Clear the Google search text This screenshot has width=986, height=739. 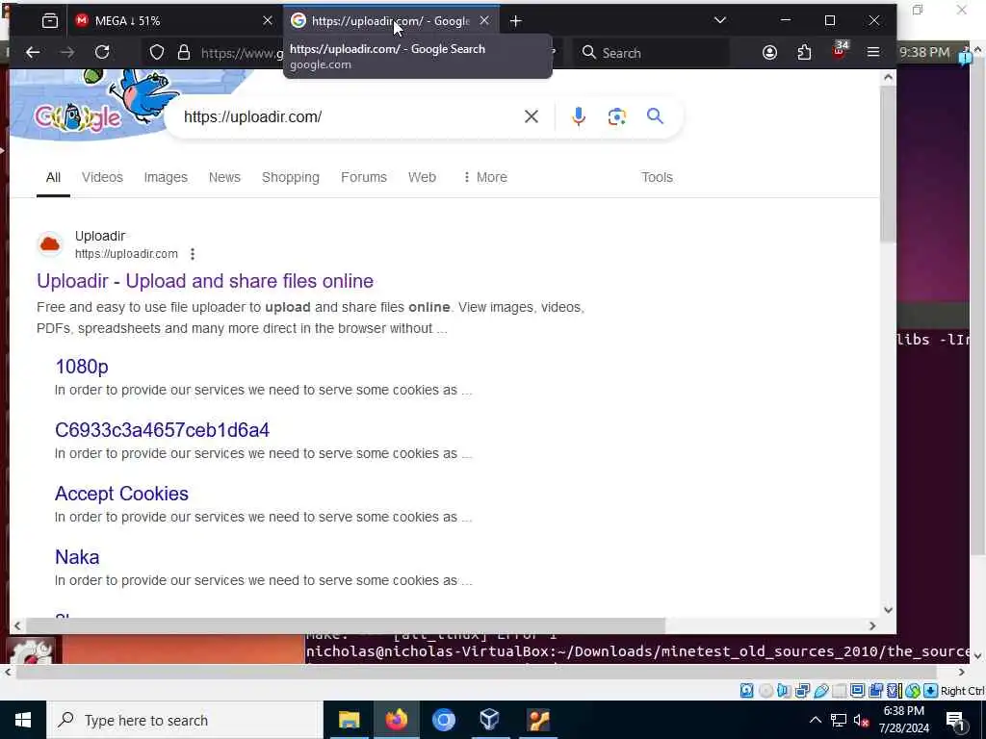[532, 116]
